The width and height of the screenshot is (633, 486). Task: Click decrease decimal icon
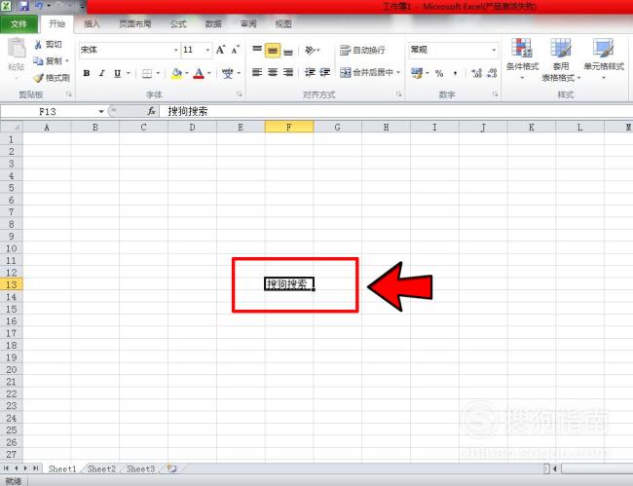coord(492,73)
